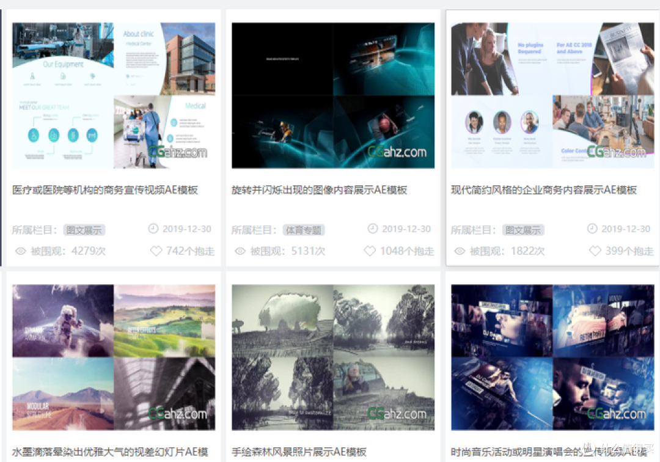Viewport: 660px width, 462px height.
Task: Click the 被围观: 4279次 count
Action: pos(68,251)
